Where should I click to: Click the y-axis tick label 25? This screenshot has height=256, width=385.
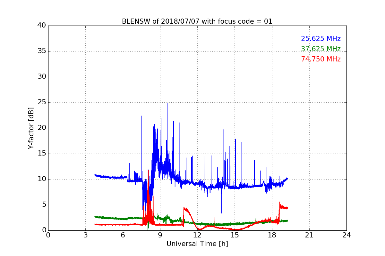(41, 102)
